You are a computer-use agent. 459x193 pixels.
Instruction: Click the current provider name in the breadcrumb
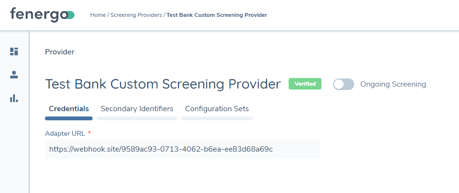(x=217, y=15)
